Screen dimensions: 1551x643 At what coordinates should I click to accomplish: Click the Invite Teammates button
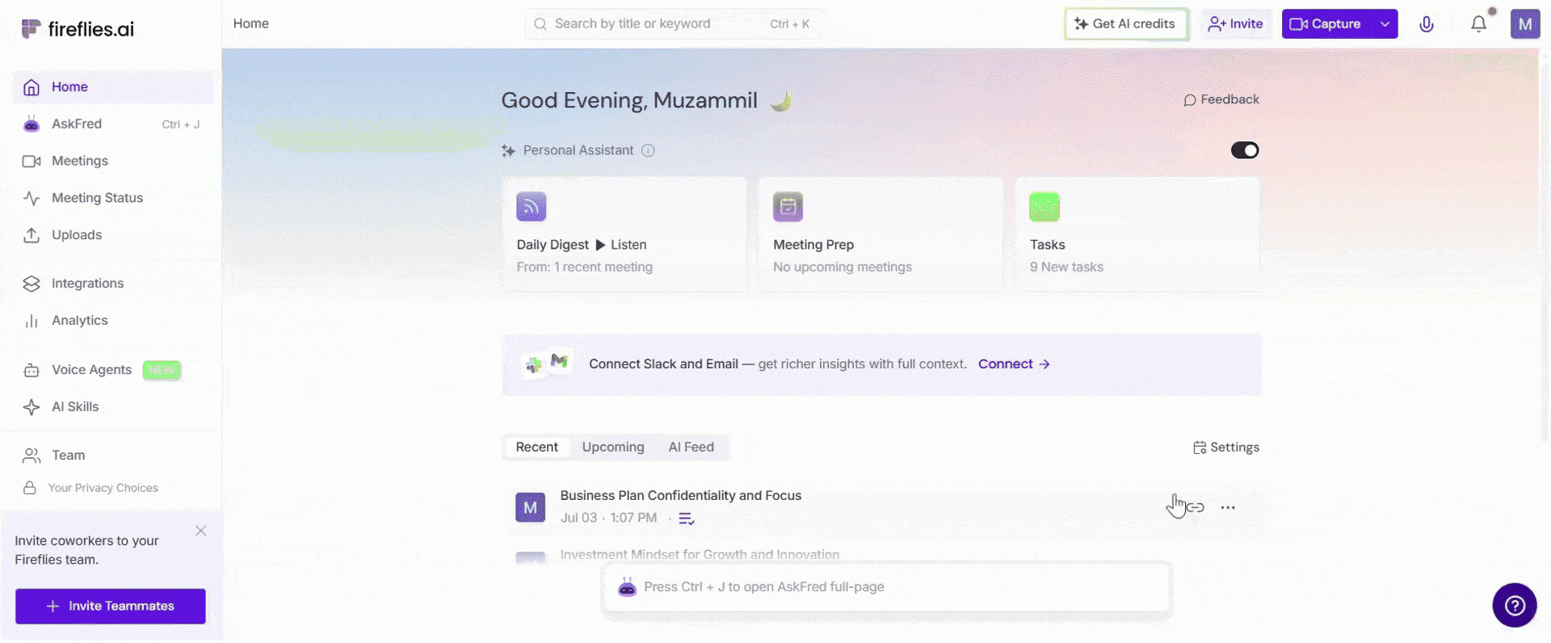coord(111,606)
